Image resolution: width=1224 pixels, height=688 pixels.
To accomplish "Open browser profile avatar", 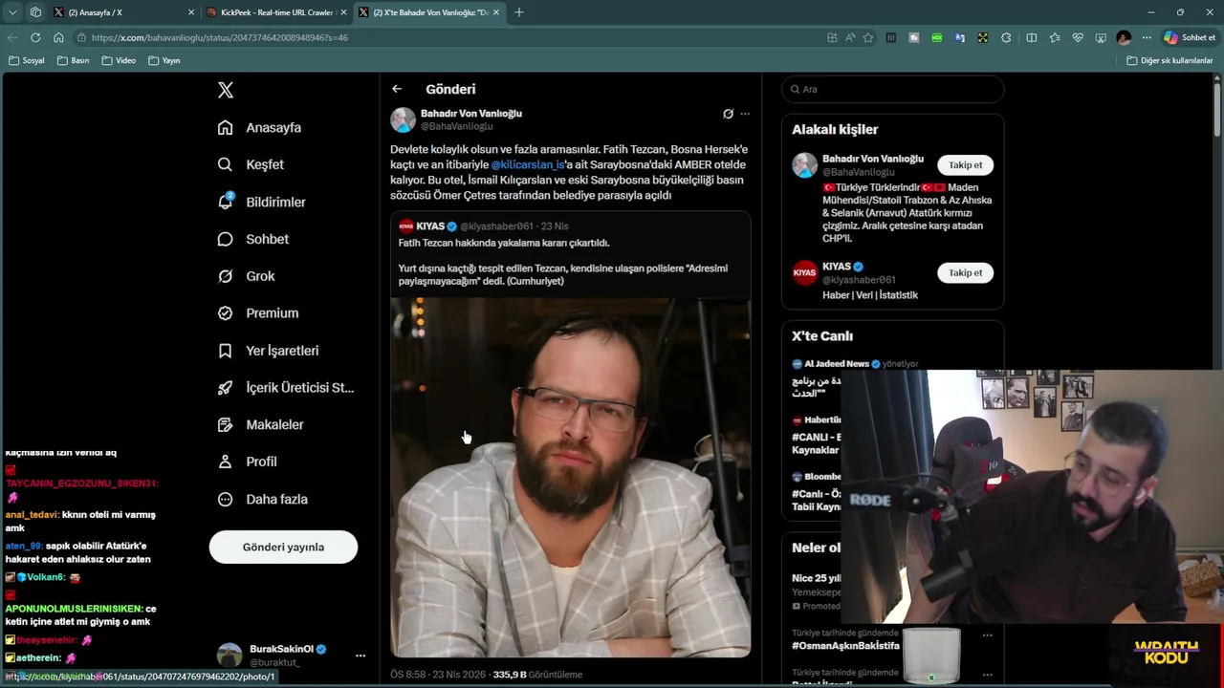I will 1124,37.
